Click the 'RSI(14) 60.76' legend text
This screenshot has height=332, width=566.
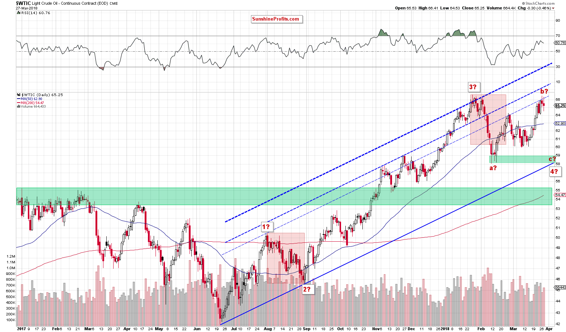[x=35, y=13]
